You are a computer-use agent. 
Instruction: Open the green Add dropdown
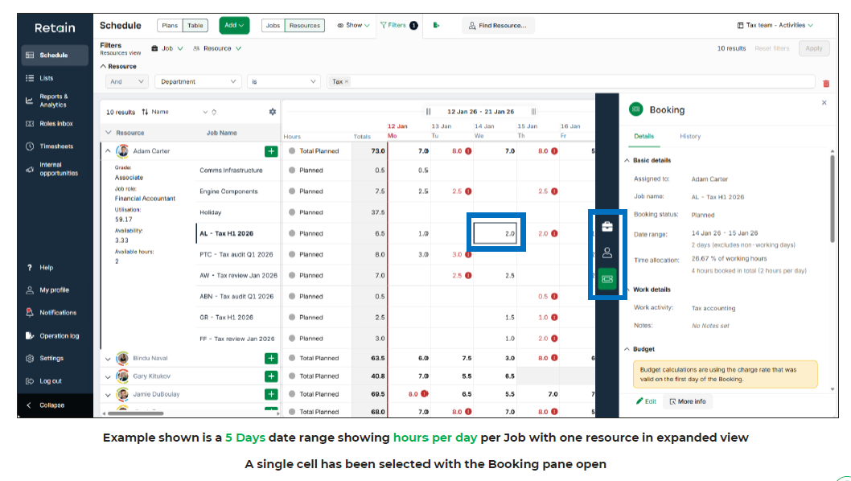(233, 25)
